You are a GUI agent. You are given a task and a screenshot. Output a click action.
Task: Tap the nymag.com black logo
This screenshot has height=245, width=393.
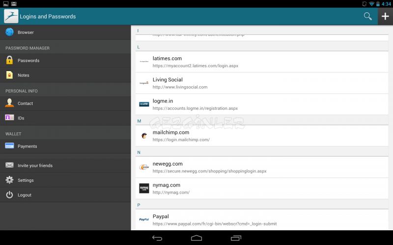(144, 188)
